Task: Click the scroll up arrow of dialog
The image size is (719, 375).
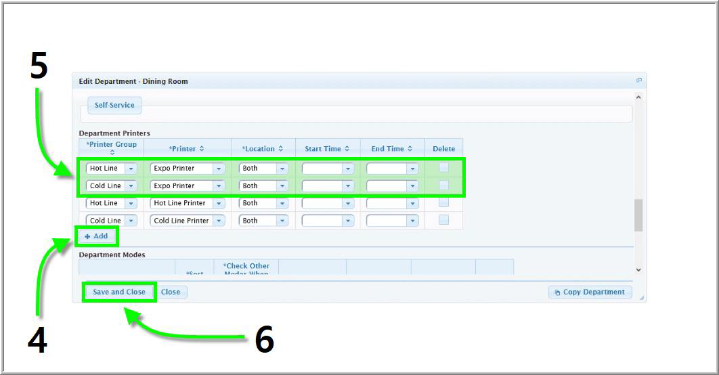Action: point(638,98)
